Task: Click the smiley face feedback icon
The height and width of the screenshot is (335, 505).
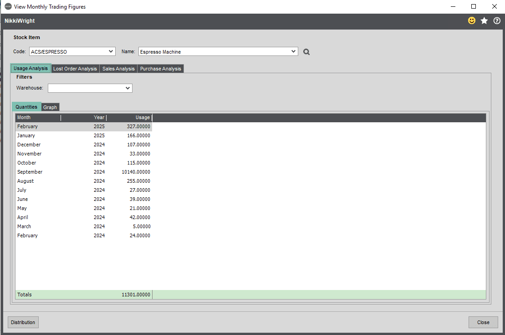Action: pos(471,20)
